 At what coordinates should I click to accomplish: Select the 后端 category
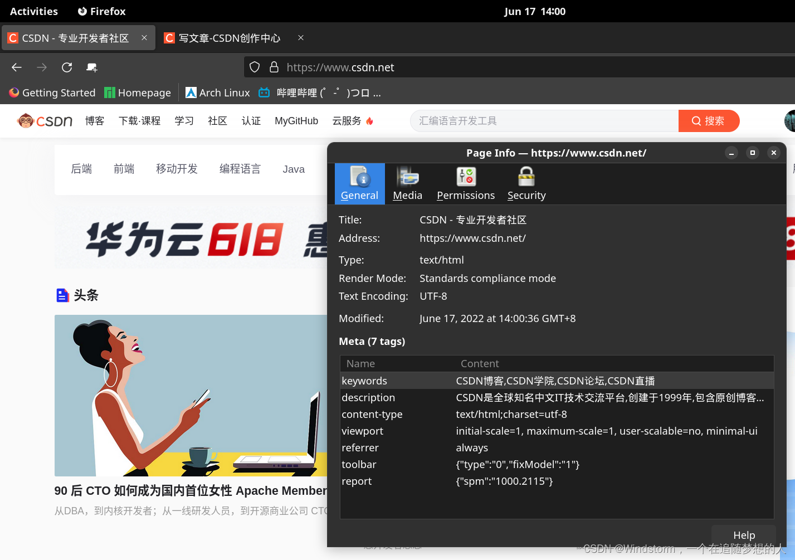pyautogui.click(x=81, y=169)
